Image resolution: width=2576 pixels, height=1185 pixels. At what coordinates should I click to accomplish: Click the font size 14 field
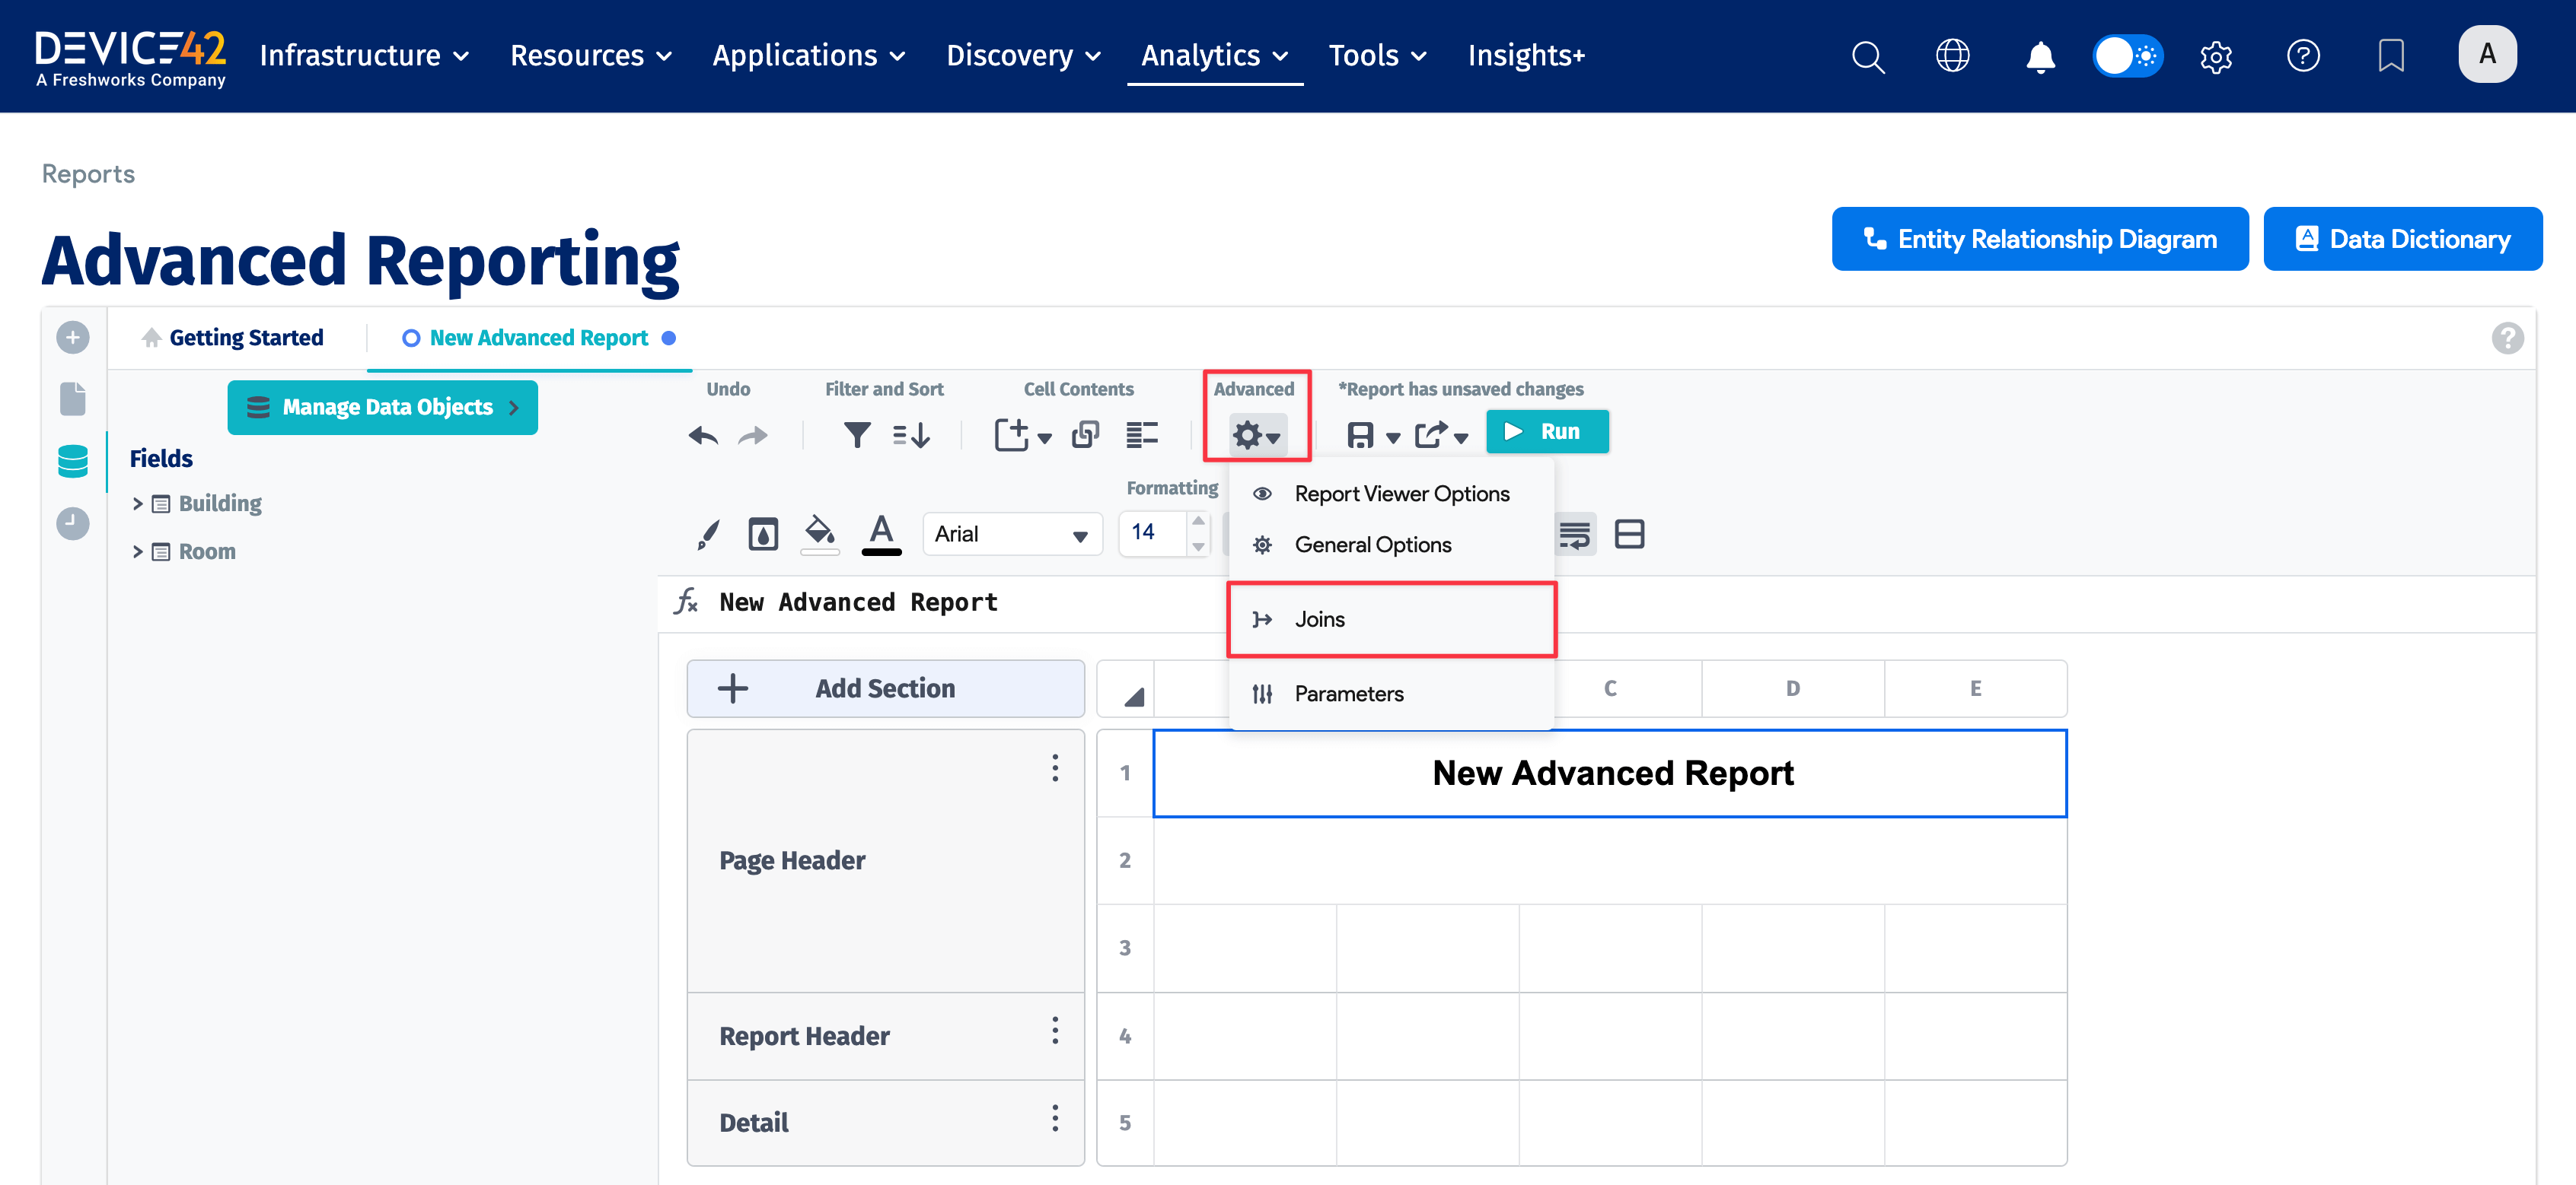(1154, 532)
